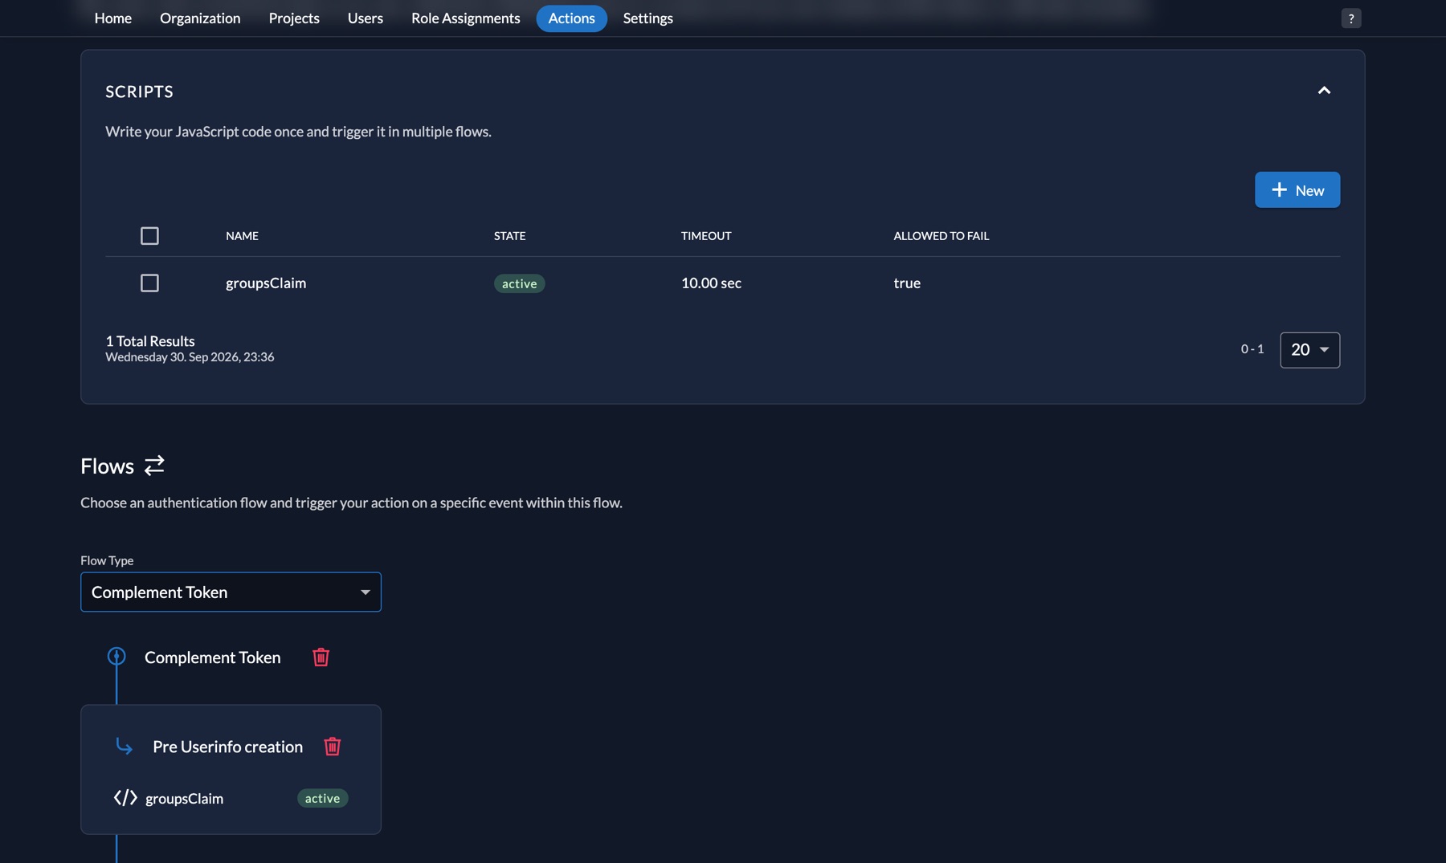Switch to the Projects tab
Screen dimensions: 1446x863
[294, 18]
